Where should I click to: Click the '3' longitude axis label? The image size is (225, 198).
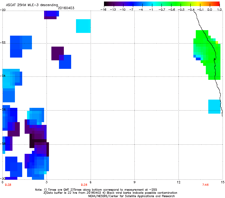tap(47, 182)
